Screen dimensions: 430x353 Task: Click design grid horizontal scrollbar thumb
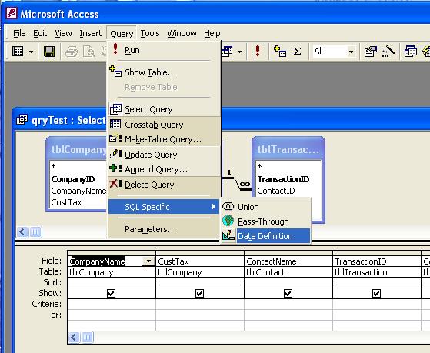87,337
